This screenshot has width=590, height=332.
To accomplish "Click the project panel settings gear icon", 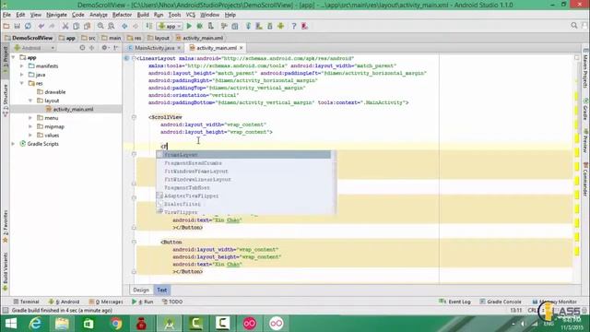I will [104, 48].
